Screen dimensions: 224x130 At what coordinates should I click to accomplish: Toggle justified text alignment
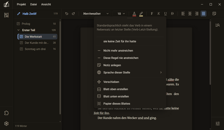[204, 13]
